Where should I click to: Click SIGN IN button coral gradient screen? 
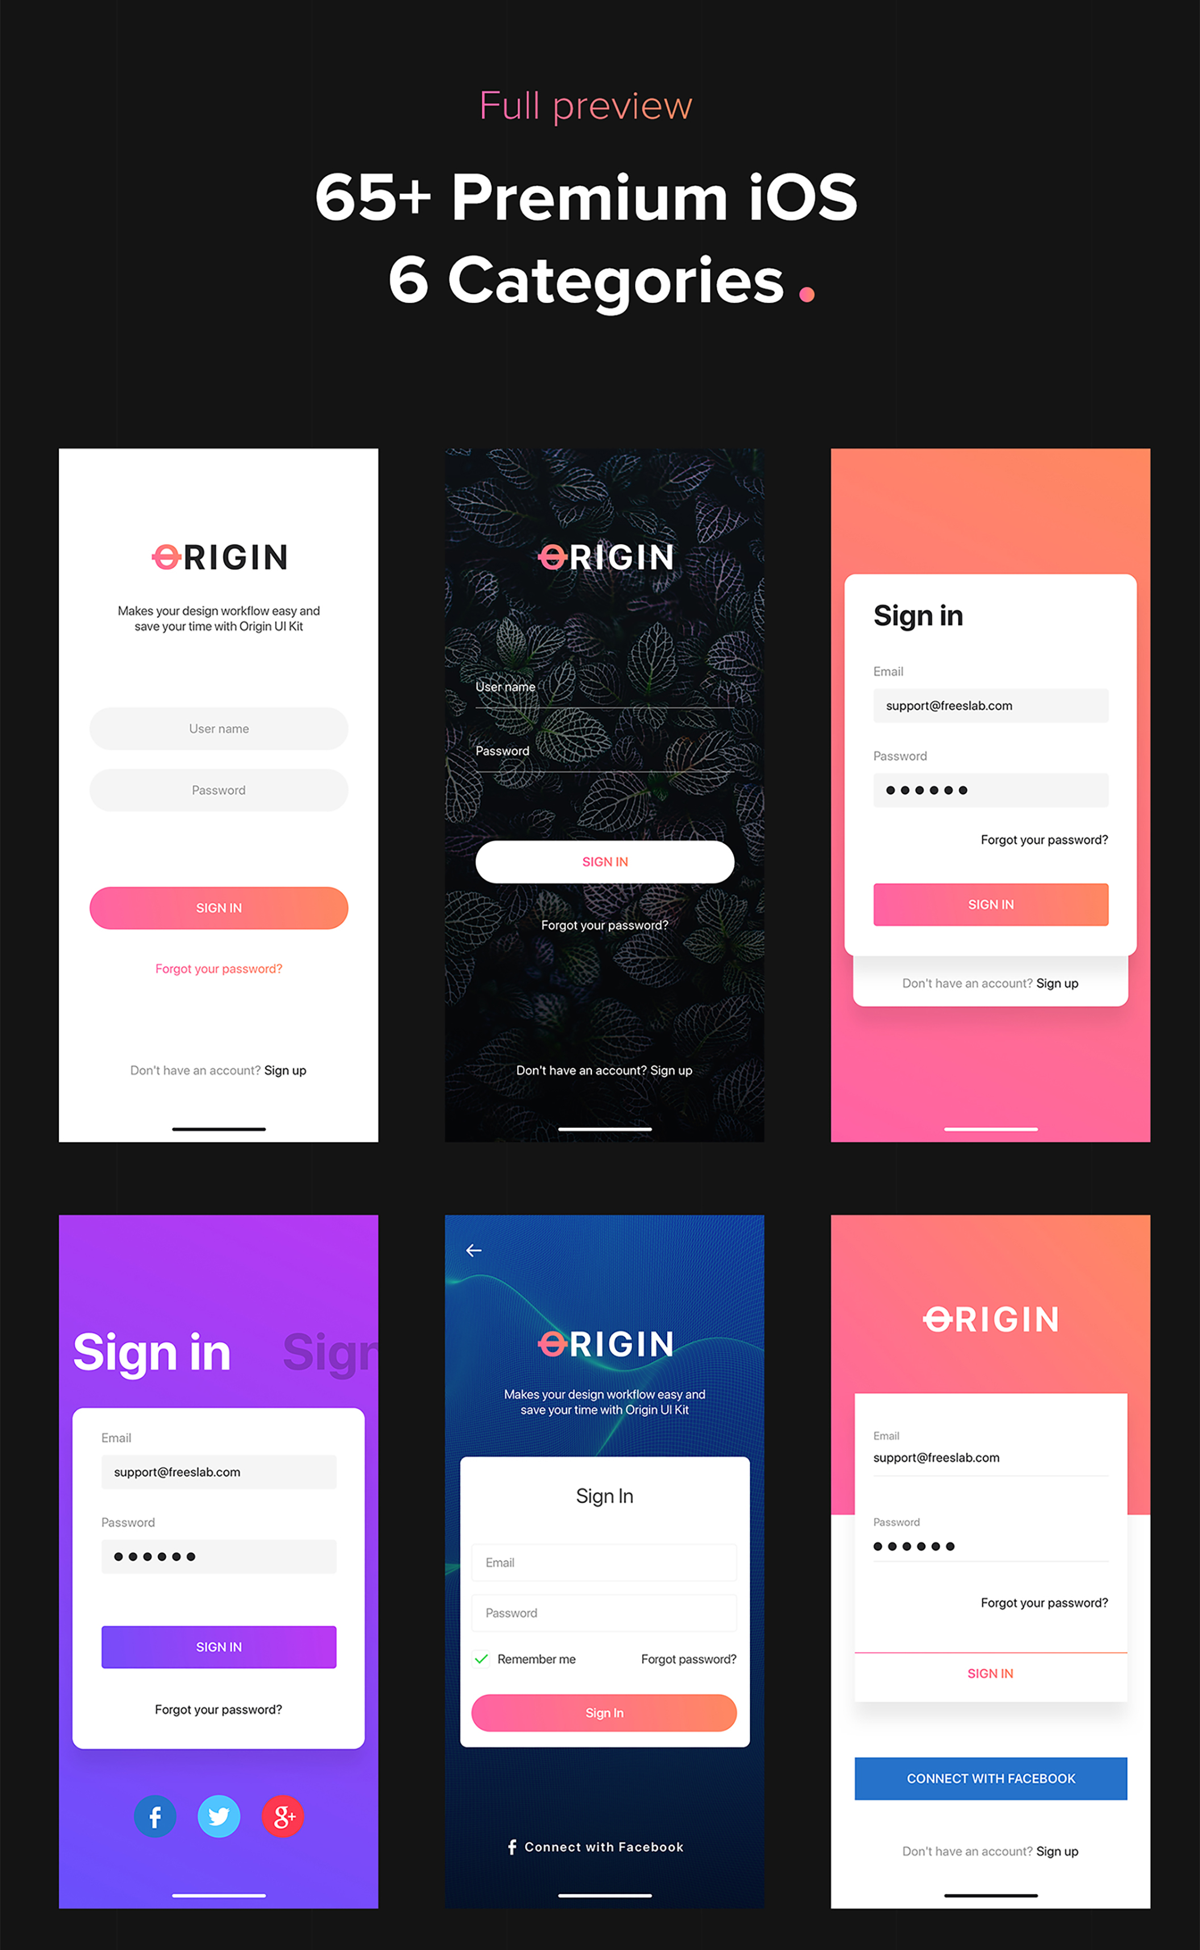coord(990,904)
